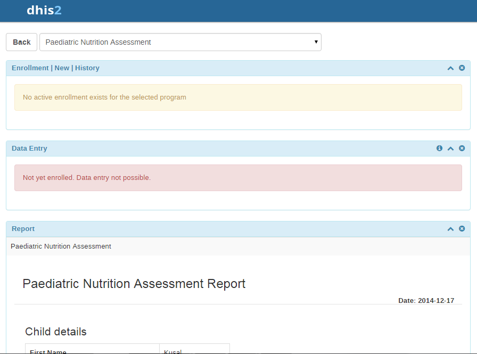The image size is (477, 354).
Task: Select the Paediatric Nutrition Assessment report row
Action: 61,246
